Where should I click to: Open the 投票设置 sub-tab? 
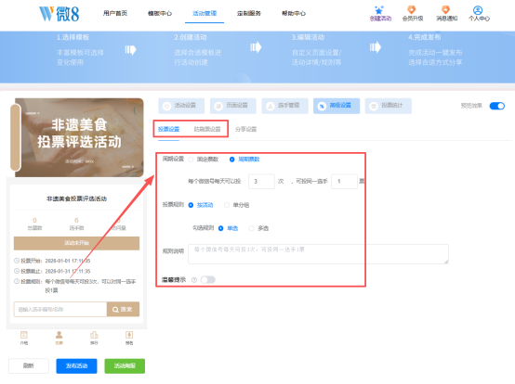[x=169, y=129]
